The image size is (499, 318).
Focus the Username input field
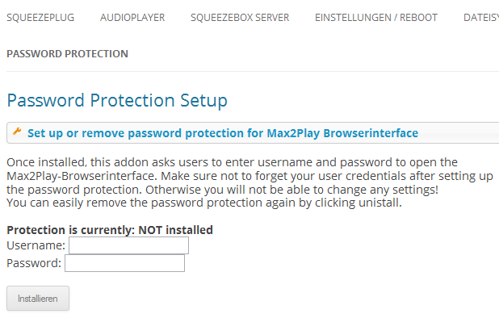pyautogui.click(x=128, y=245)
